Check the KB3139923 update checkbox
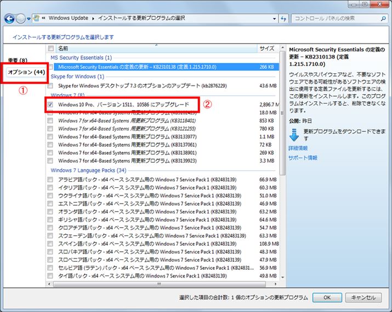The height and width of the screenshot is (312, 392). tap(50, 160)
